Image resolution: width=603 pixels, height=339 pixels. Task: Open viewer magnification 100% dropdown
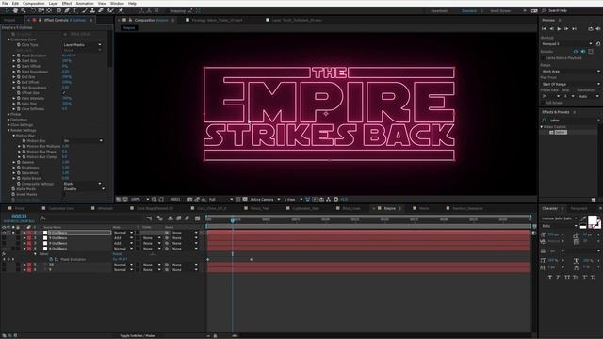pos(139,199)
